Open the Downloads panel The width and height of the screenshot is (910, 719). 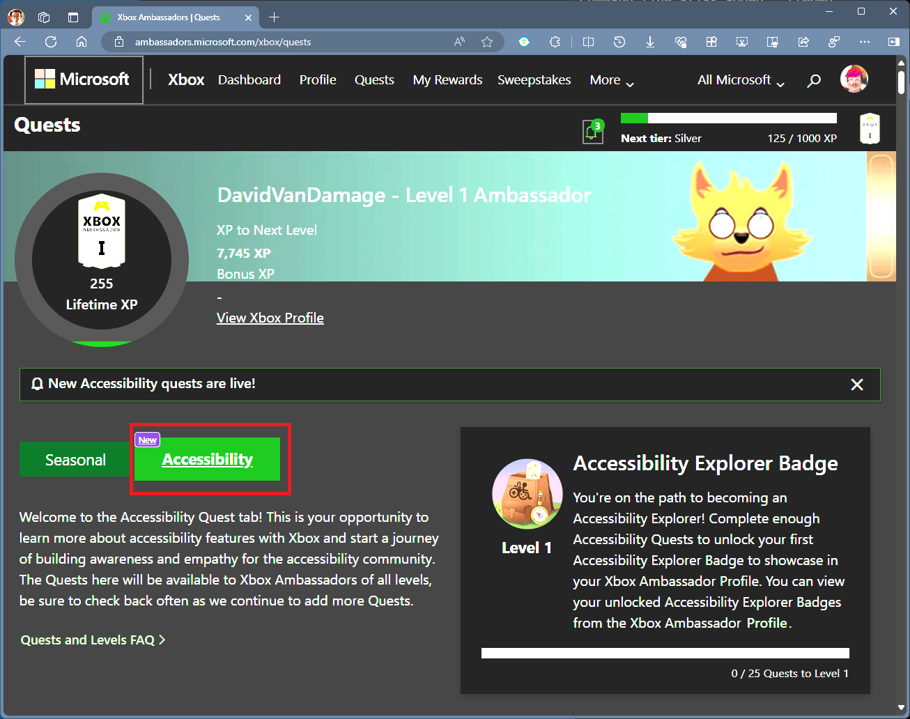pos(649,42)
